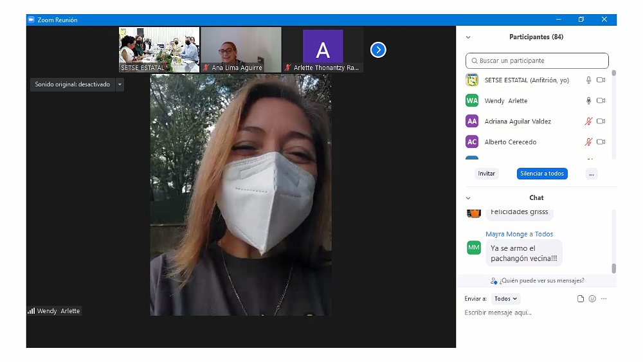Screen dimensions: 643x362
Task: Click '¿Quién puede ver sus mensajes?' link
Action: [536, 281]
